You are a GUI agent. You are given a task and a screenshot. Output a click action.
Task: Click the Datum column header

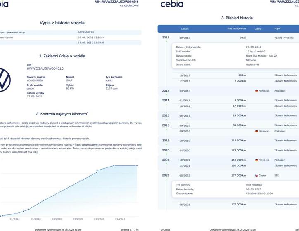point(185,29)
